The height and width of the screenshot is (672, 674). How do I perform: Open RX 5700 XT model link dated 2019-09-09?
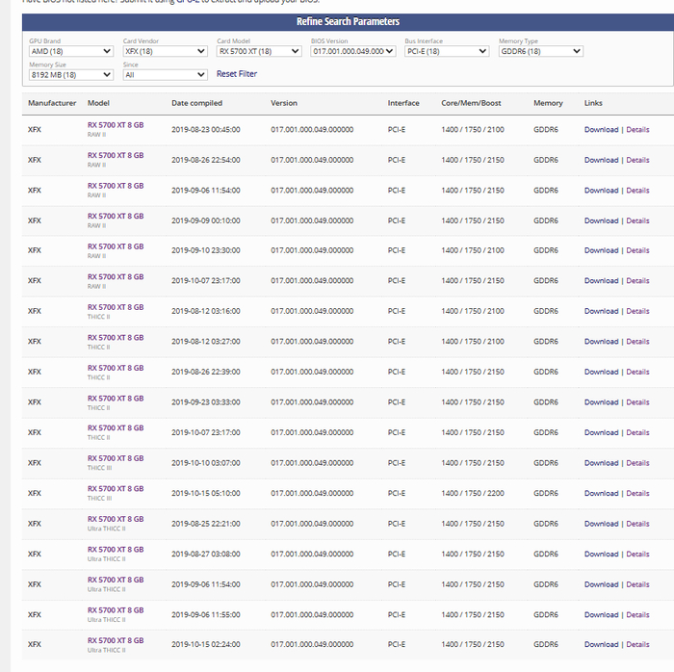coord(115,217)
